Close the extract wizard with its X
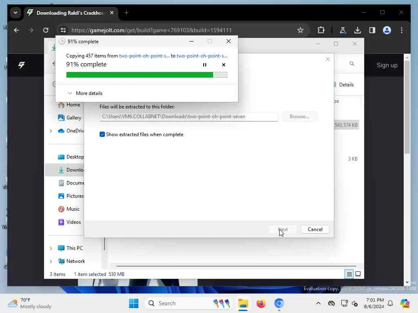Viewport: 418px width, 313px height. [328, 59]
